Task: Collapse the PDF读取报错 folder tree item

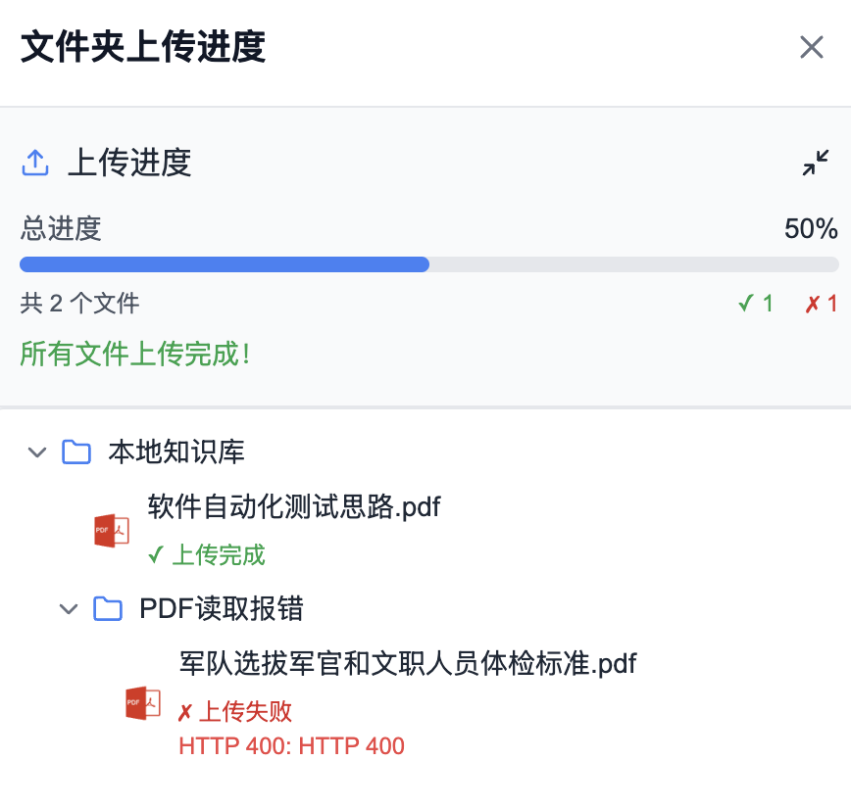Action: coord(68,608)
